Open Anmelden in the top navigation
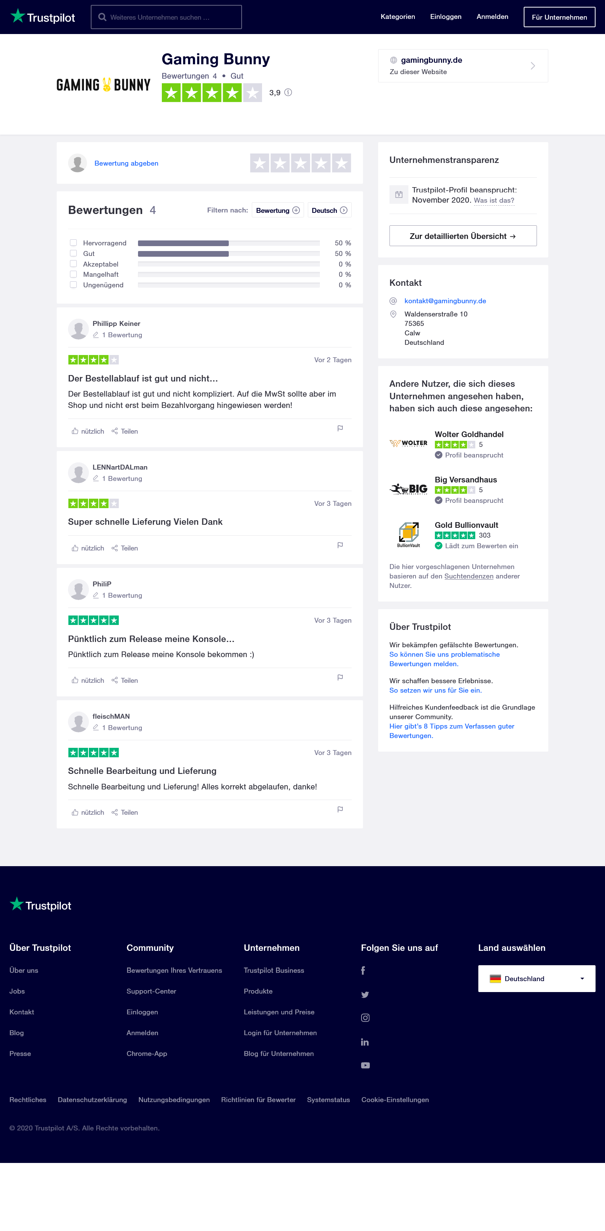Viewport: 605px width, 1231px height. tap(492, 17)
